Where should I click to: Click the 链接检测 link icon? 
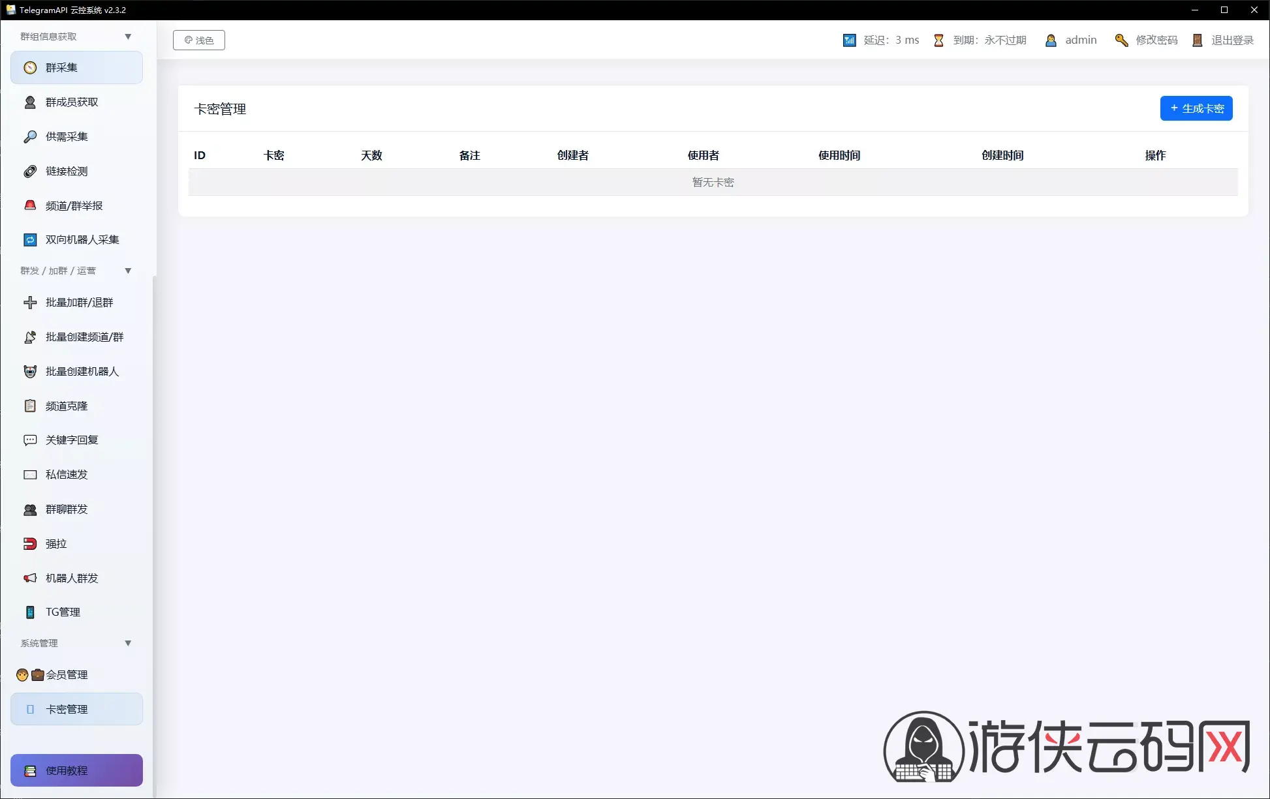coord(30,172)
